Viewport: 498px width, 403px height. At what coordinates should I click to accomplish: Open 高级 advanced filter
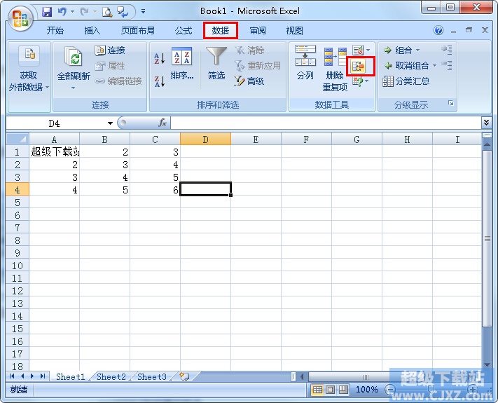pos(249,81)
